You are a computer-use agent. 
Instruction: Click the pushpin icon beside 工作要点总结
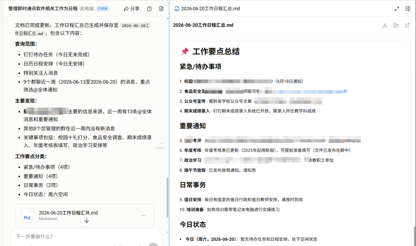tap(185, 51)
